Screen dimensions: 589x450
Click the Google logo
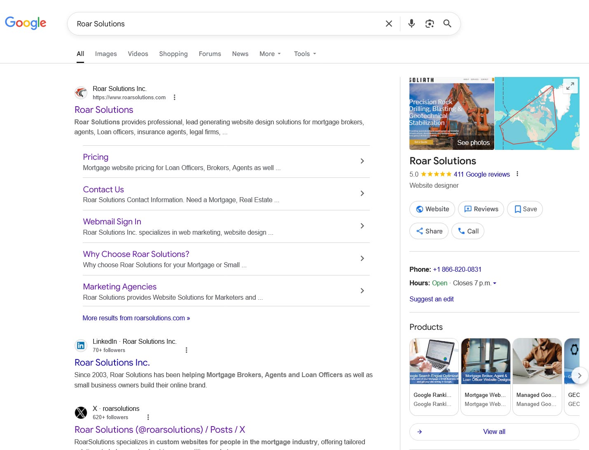click(x=26, y=23)
